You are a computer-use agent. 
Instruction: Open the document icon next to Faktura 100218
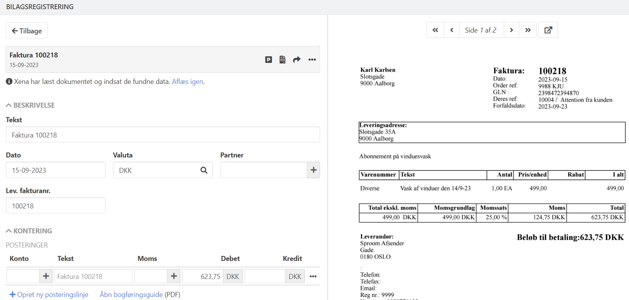(283, 59)
